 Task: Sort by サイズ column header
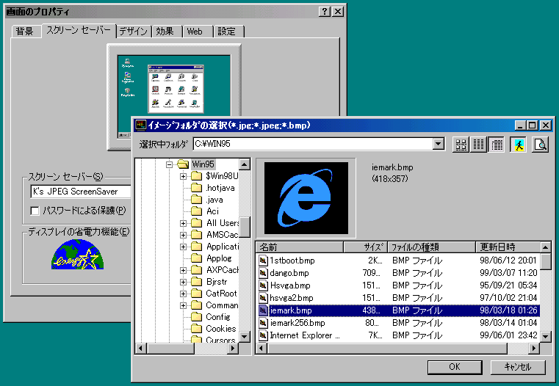click(365, 247)
